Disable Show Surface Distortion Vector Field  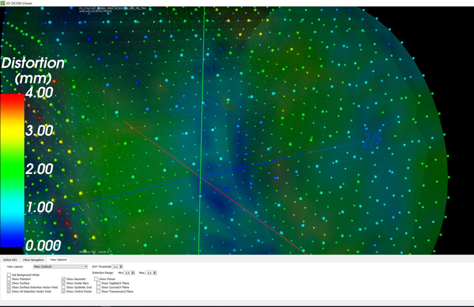[9, 287]
